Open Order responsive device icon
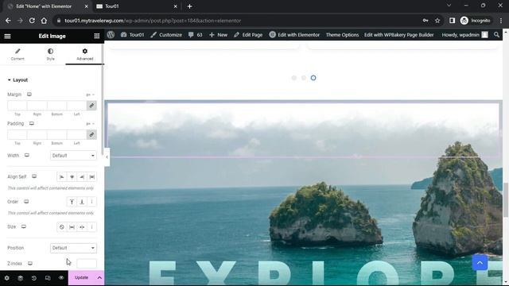 coord(26,202)
